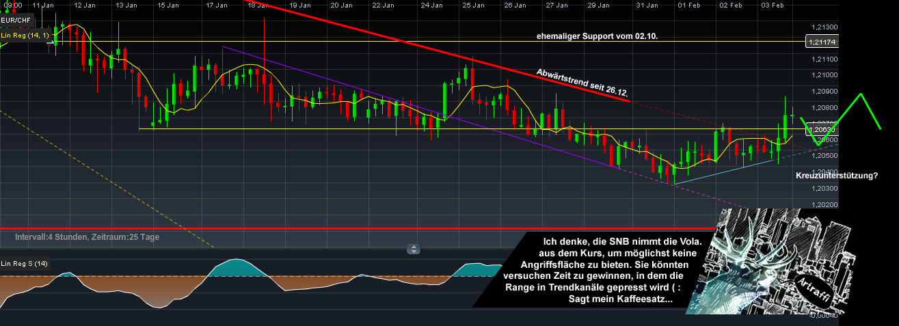The height and width of the screenshot is (326, 899).
Task: Click the Lin Reg S (14) oscillator label
Action: [25, 264]
